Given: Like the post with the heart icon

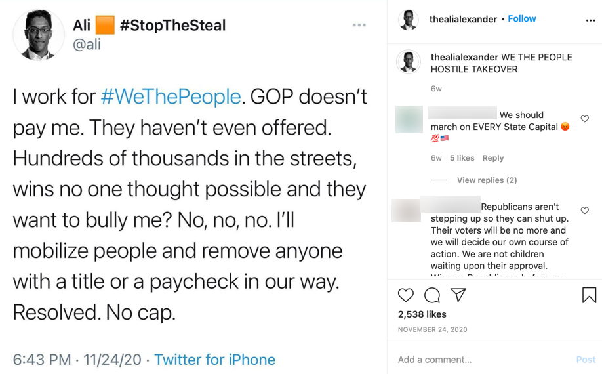Looking at the screenshot, I should point(406,295).
